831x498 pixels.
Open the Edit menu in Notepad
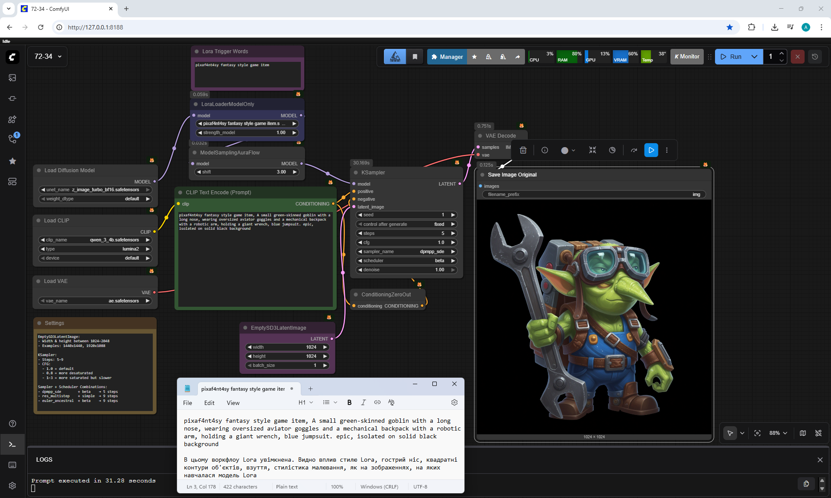tap(209, 403)
